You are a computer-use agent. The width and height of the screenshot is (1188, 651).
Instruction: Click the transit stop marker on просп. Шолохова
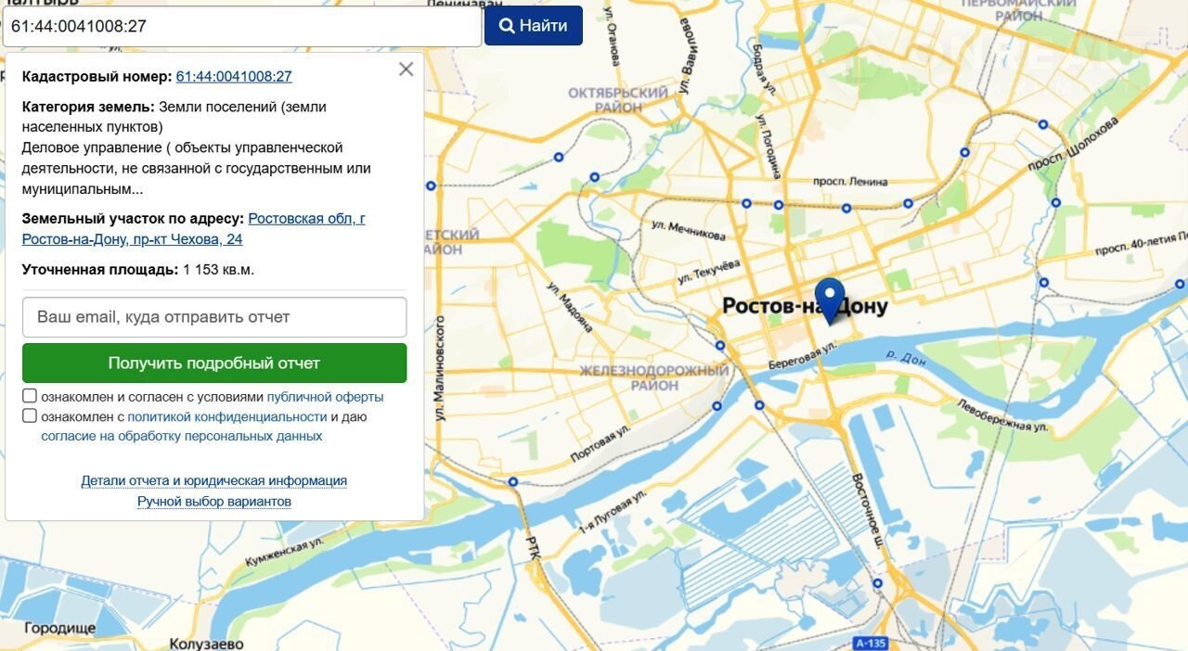1043,124
